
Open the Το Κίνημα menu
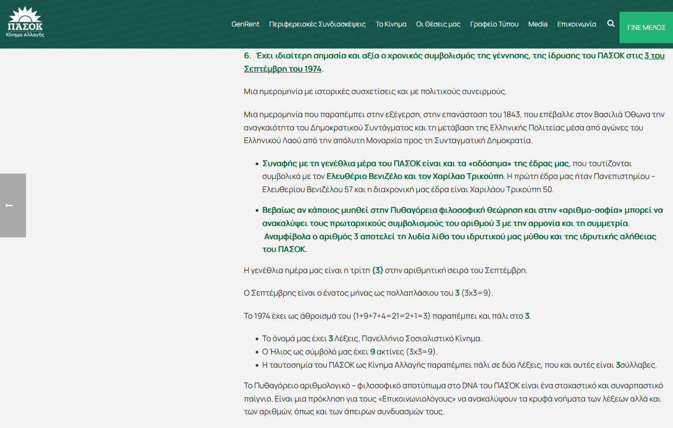coord(391,24)
